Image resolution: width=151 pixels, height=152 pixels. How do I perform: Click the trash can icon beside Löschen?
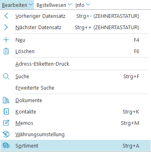click(x=6, y=51)
